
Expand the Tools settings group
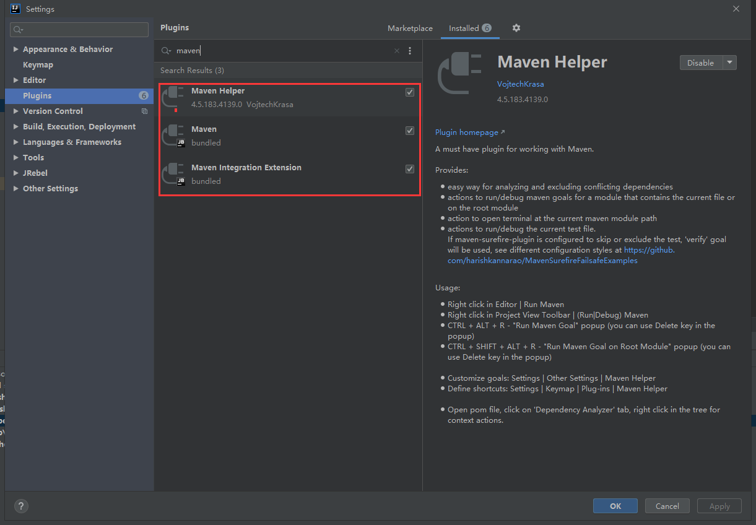click(16, 157)
